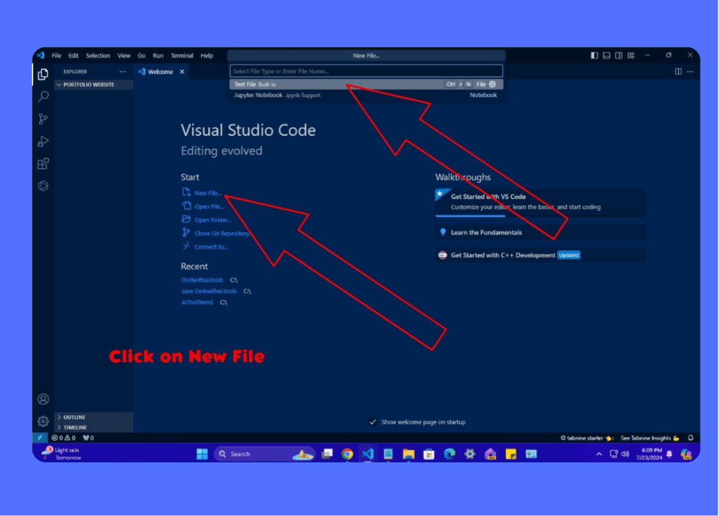This screenshot has height=516, width=719.
Task: Open the Light rain weather widget
Action: point(61,453)
